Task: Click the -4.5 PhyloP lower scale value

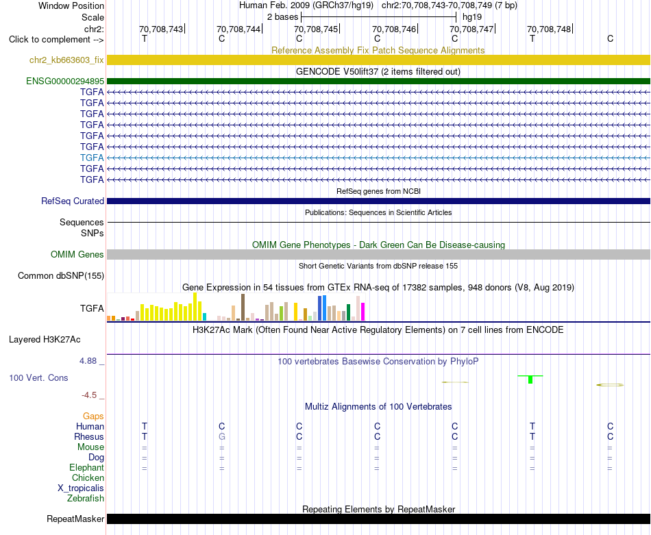Action: point(89,395)
